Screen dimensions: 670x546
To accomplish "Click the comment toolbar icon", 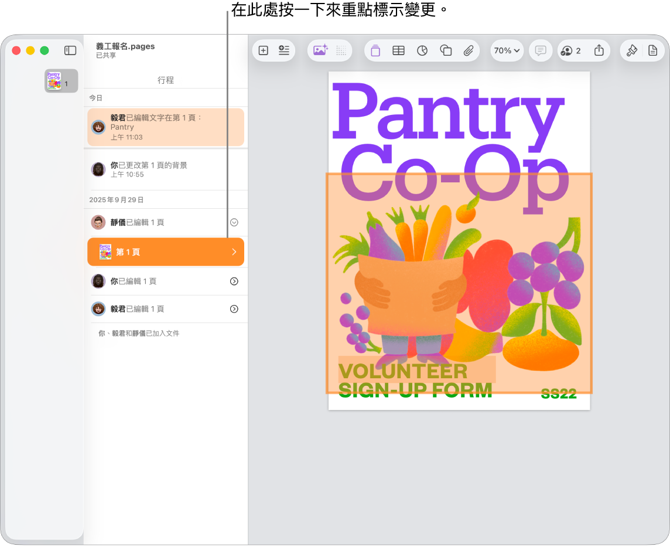I will point(541,50).
